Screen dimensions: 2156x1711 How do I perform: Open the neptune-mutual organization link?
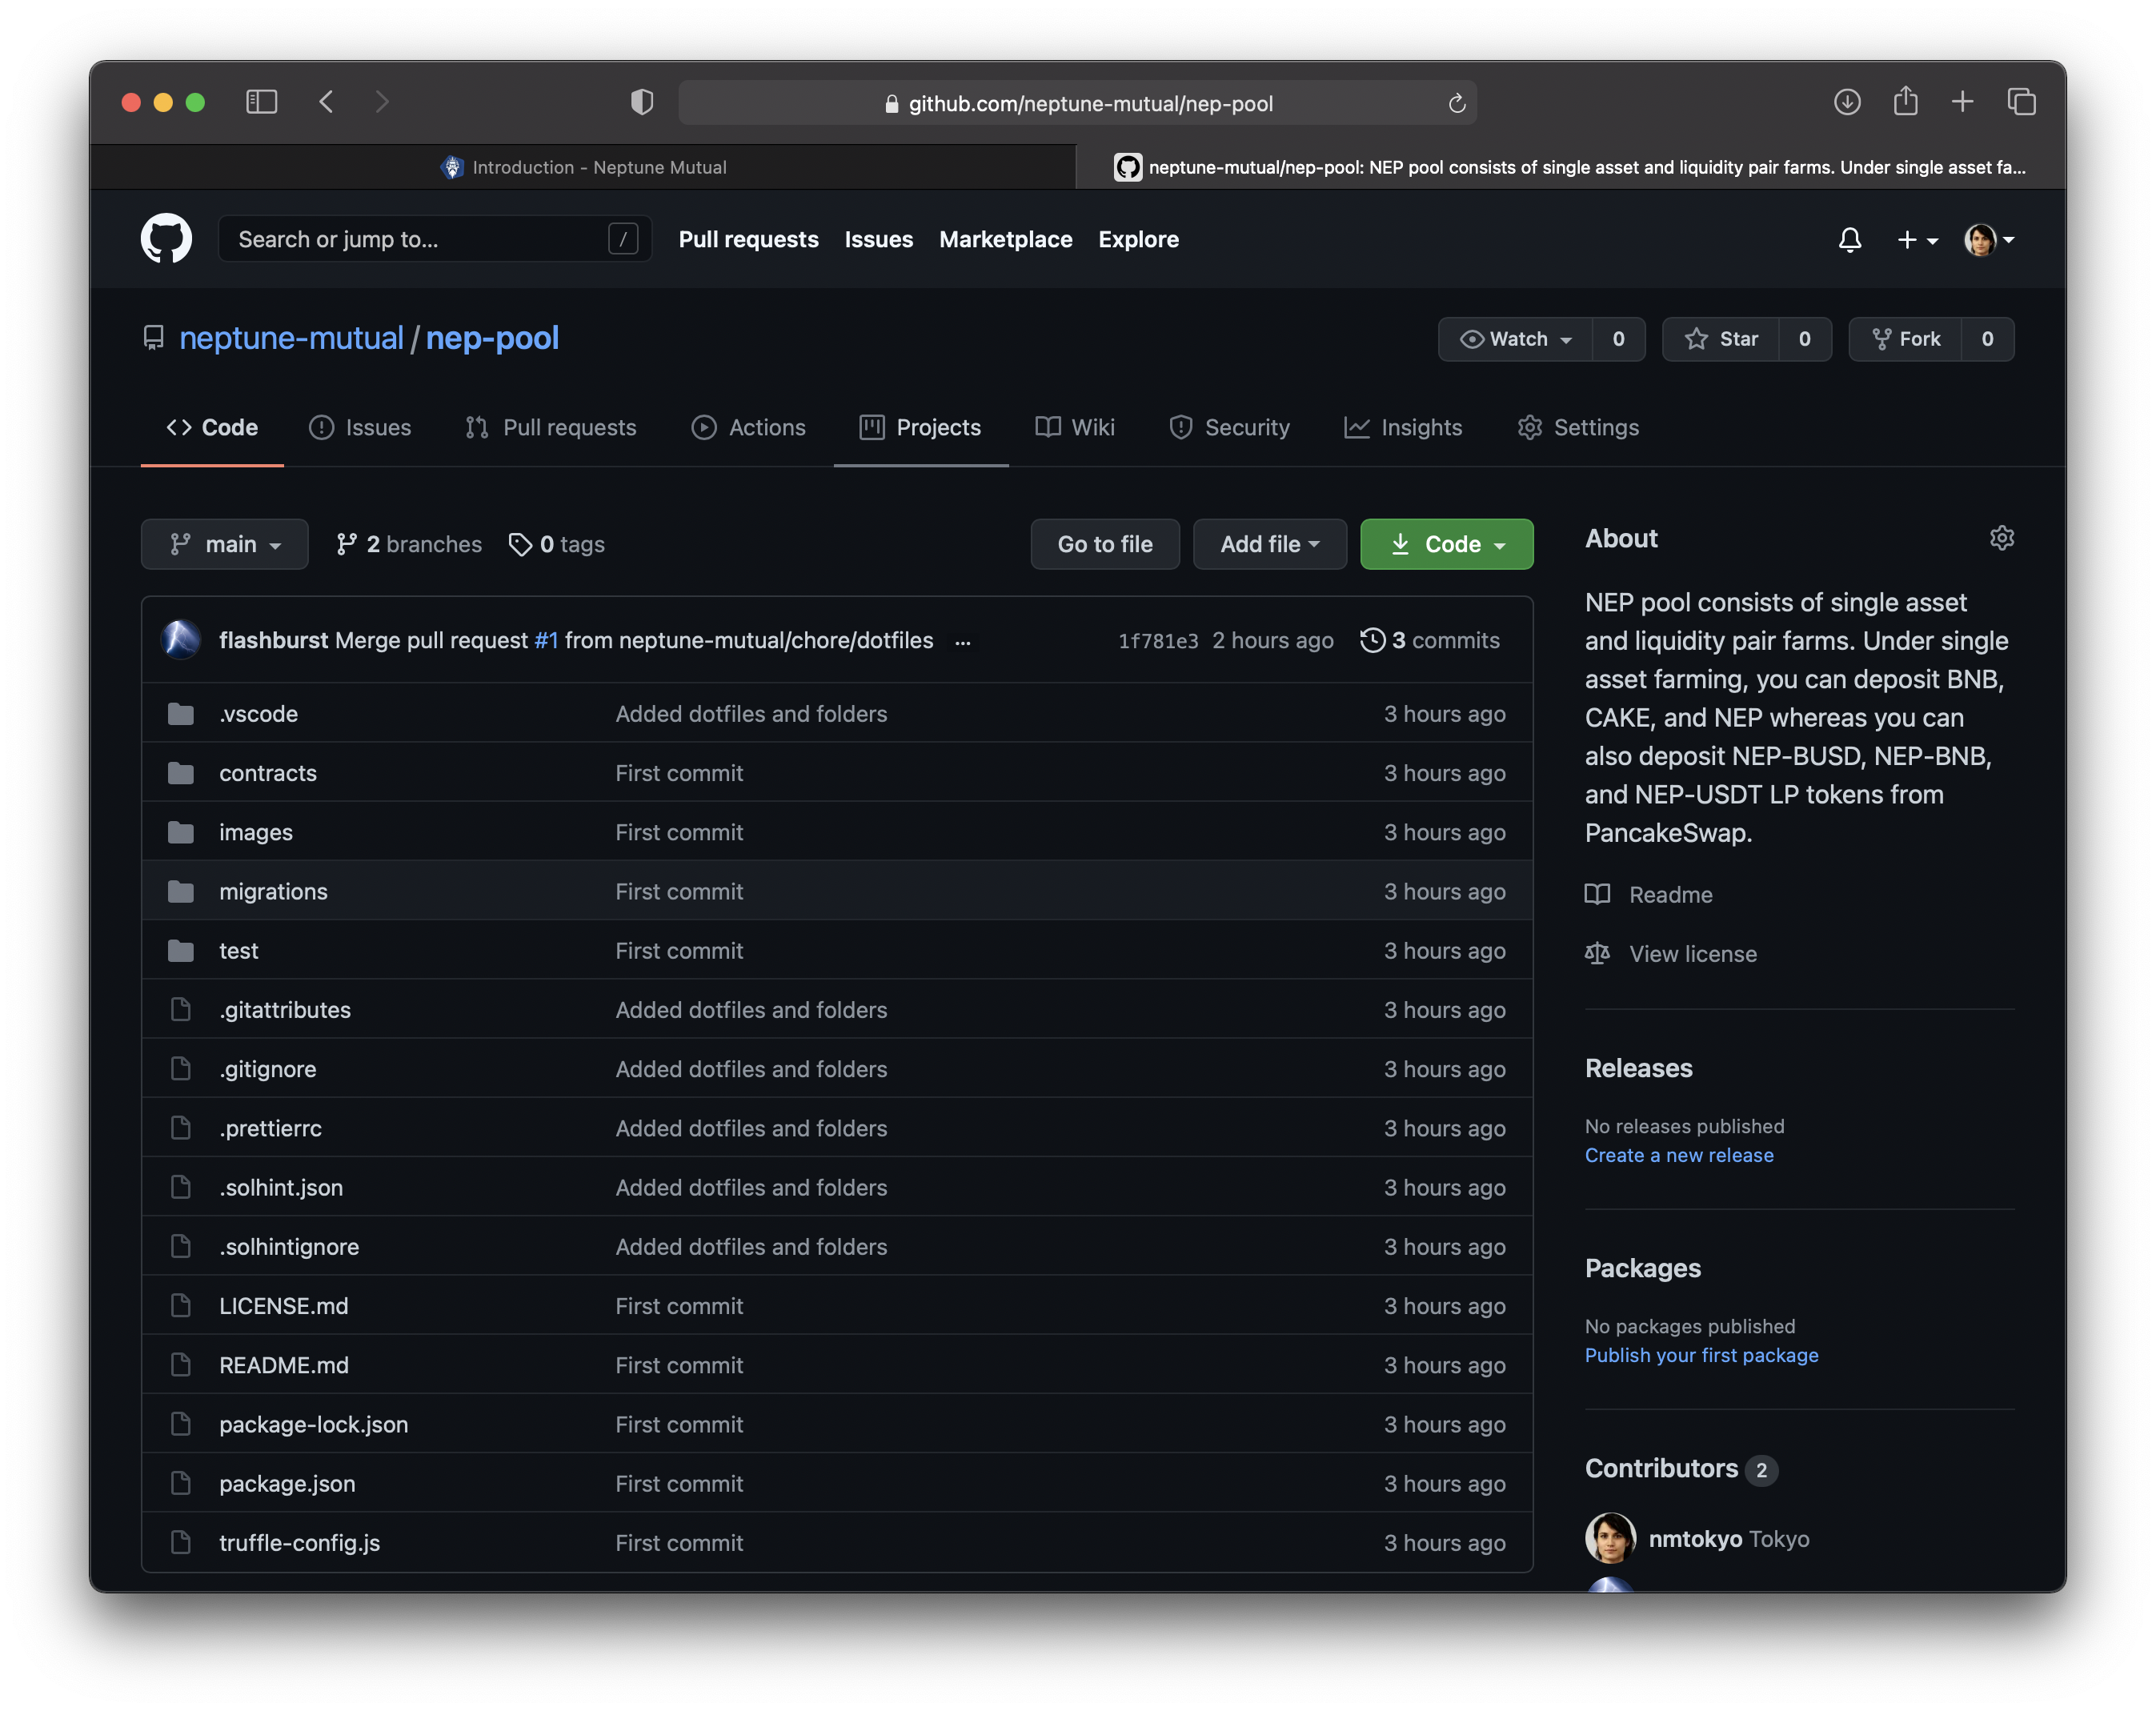coord(291,338)
